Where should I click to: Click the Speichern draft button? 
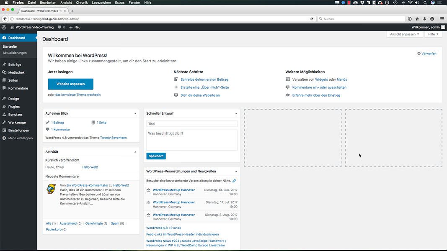156,156
